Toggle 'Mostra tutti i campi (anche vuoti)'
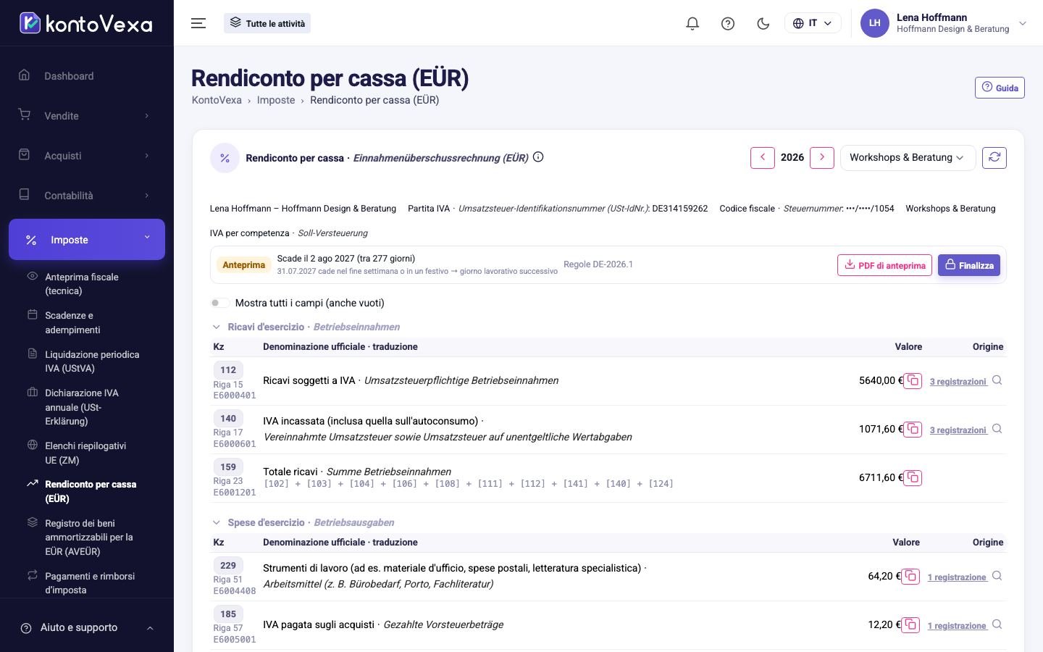Screen dimensions: 1043x652 point(219,303)
